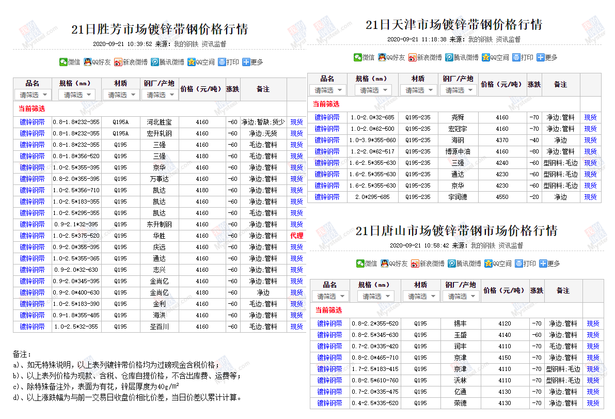Print the Tianjin market article icon
The image size is (615, 419).
(516, 57)
